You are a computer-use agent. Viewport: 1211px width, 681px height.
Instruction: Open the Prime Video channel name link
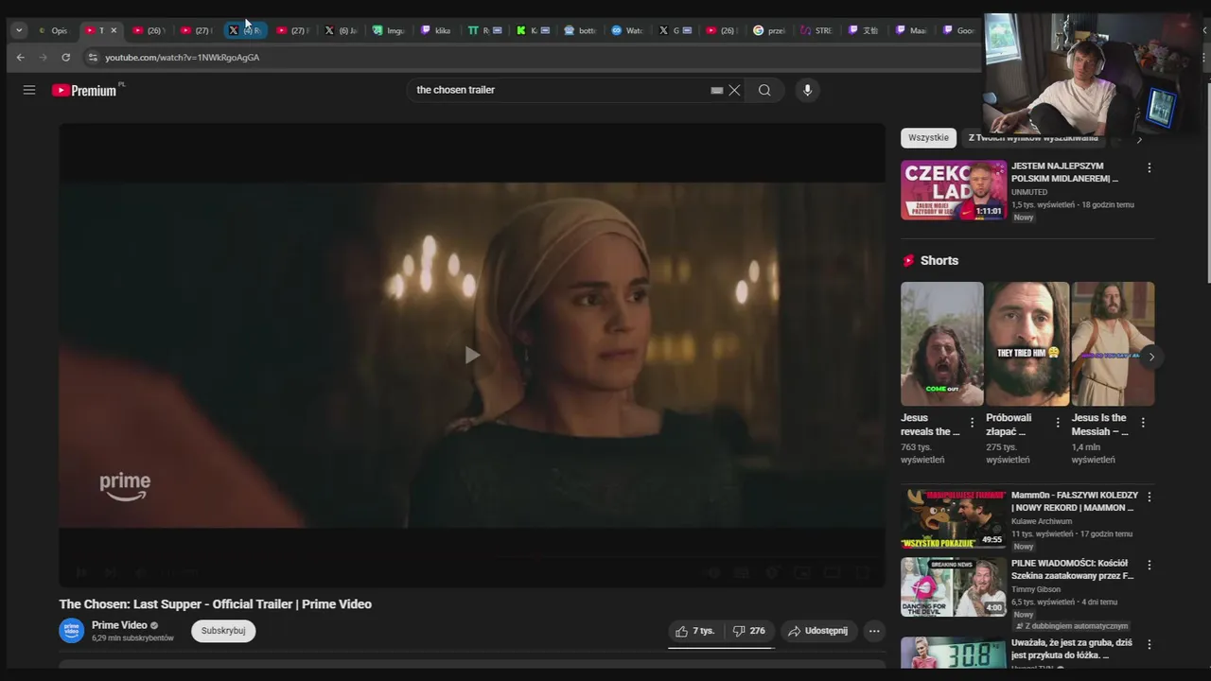119,625
